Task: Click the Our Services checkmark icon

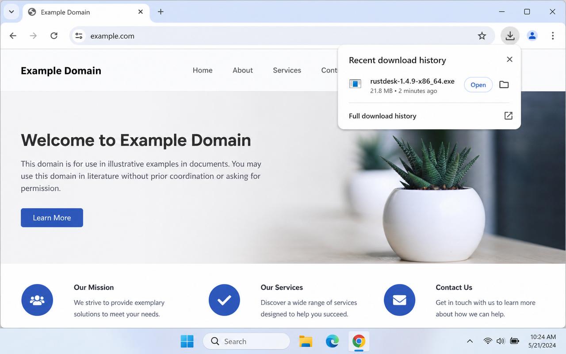Action: click(224, 300)
